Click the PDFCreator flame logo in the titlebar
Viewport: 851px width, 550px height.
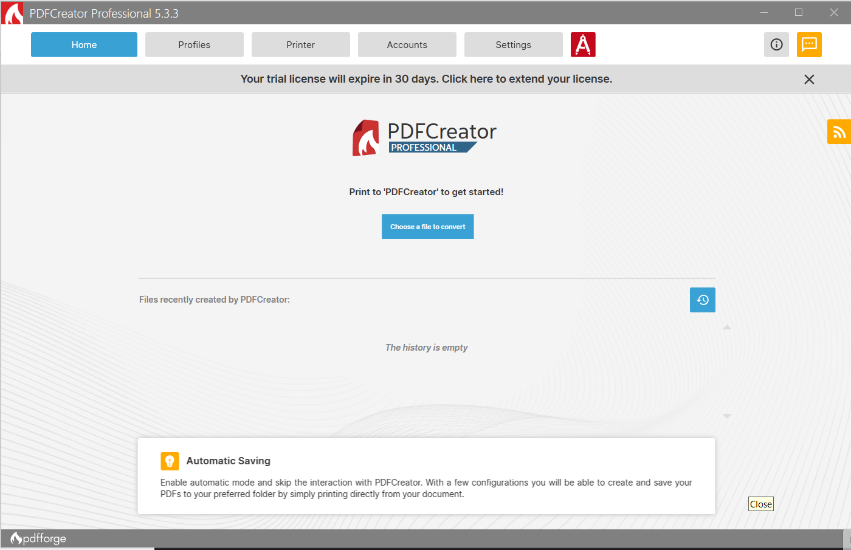(12, 13)
